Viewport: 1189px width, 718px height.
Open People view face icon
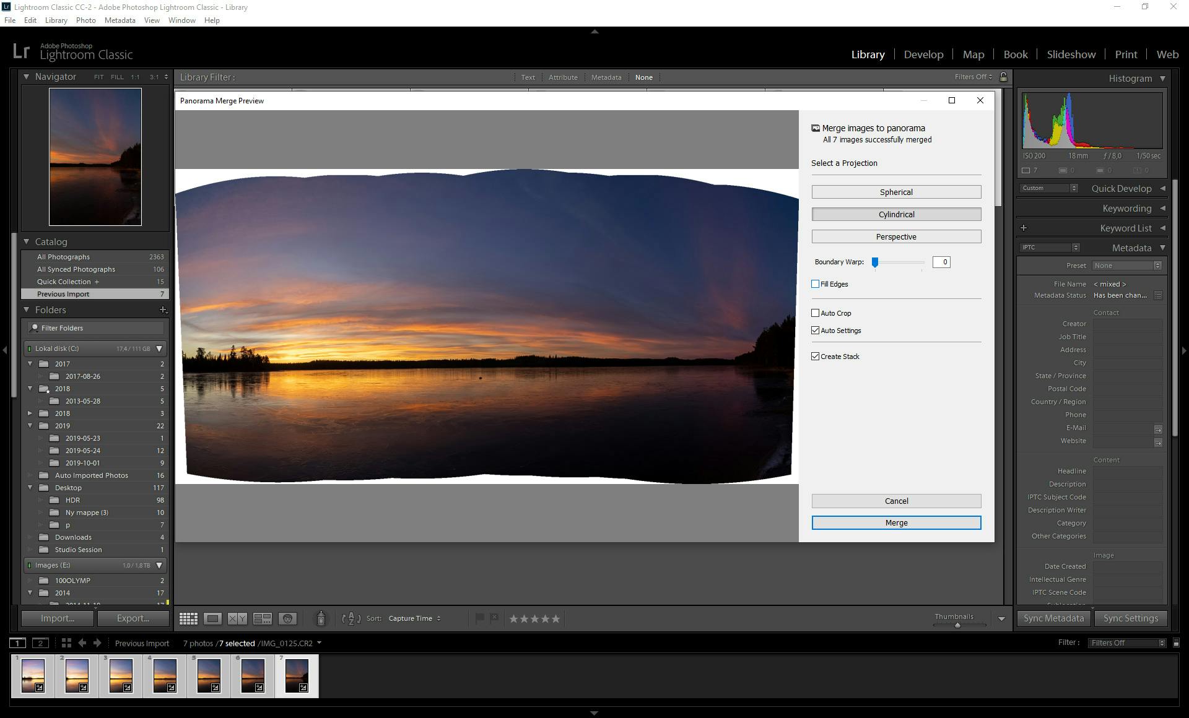pos(287,618)
